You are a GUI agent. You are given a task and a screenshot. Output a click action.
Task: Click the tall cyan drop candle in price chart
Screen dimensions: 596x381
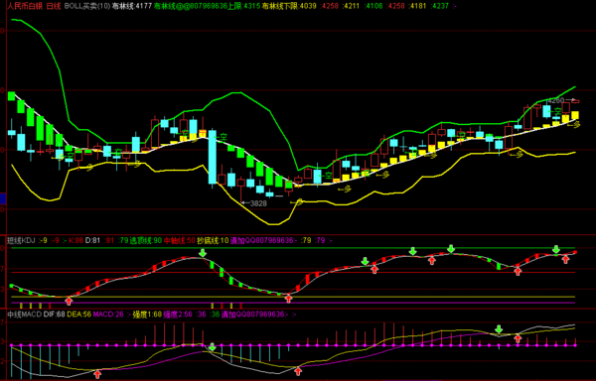click(x=213, y=157)
